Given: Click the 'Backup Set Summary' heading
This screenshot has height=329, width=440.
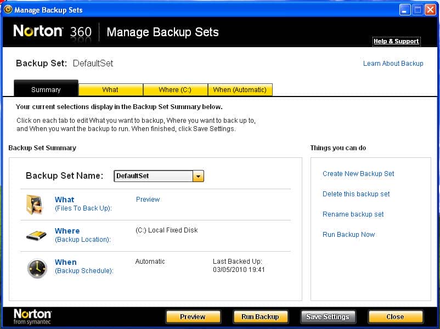Looking at the screenshot, I should coord(42,148).
